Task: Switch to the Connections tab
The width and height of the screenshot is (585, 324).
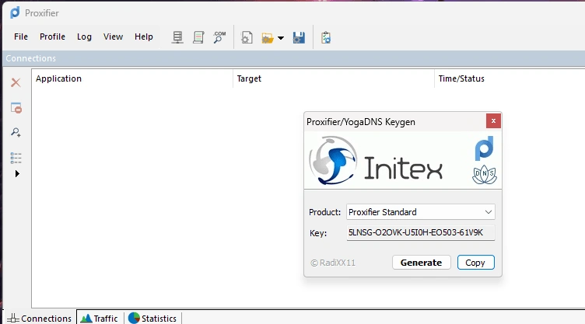Action: tap(39, 318)
